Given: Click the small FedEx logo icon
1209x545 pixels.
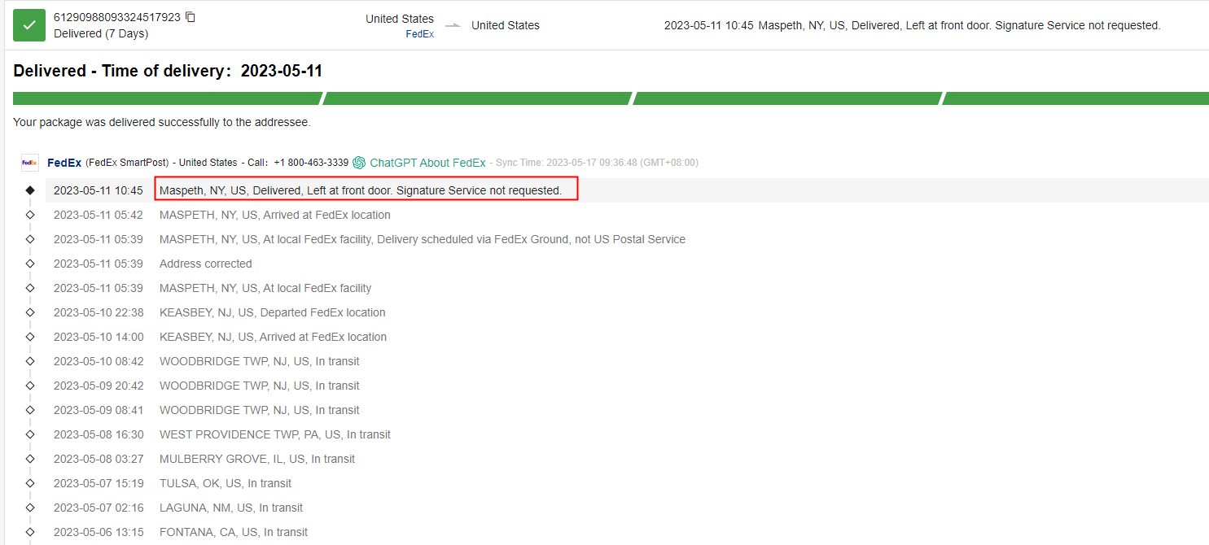Looking at the screenshot, I should 29,163.
